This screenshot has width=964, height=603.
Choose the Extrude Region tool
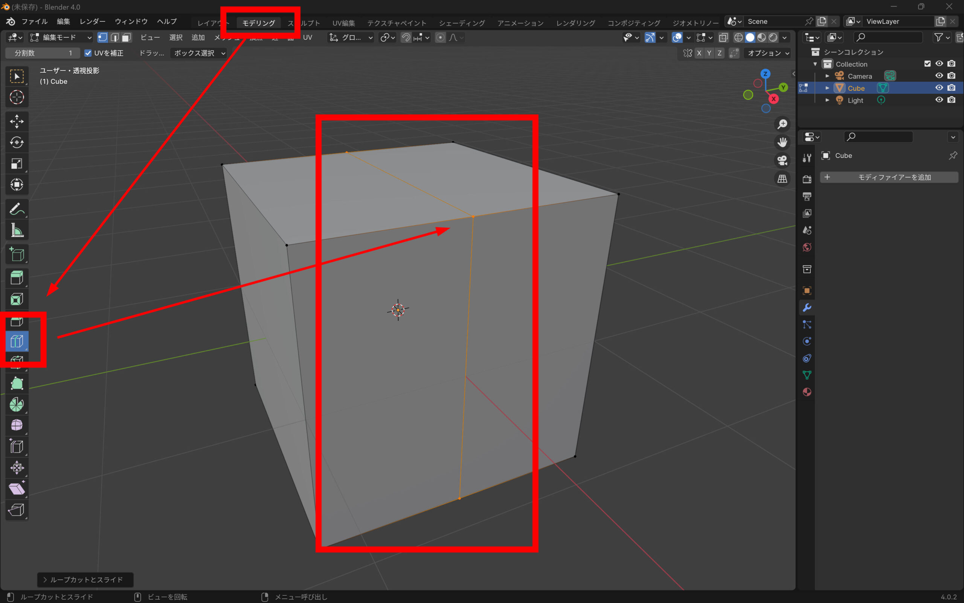click(x=16, y=278)
